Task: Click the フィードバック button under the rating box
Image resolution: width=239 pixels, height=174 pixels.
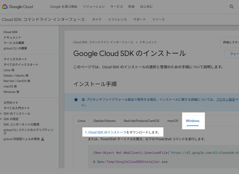Action: pos(232,54)
